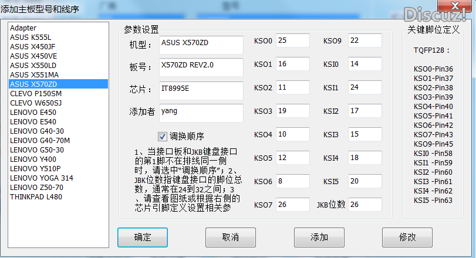Screen dimensions: 476x258
Task: Select THINKPAD L480 in the list
Action: [58, 197]
